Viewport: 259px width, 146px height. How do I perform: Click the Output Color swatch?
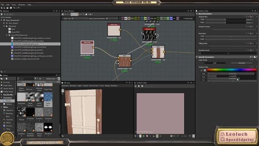[205, 70]
